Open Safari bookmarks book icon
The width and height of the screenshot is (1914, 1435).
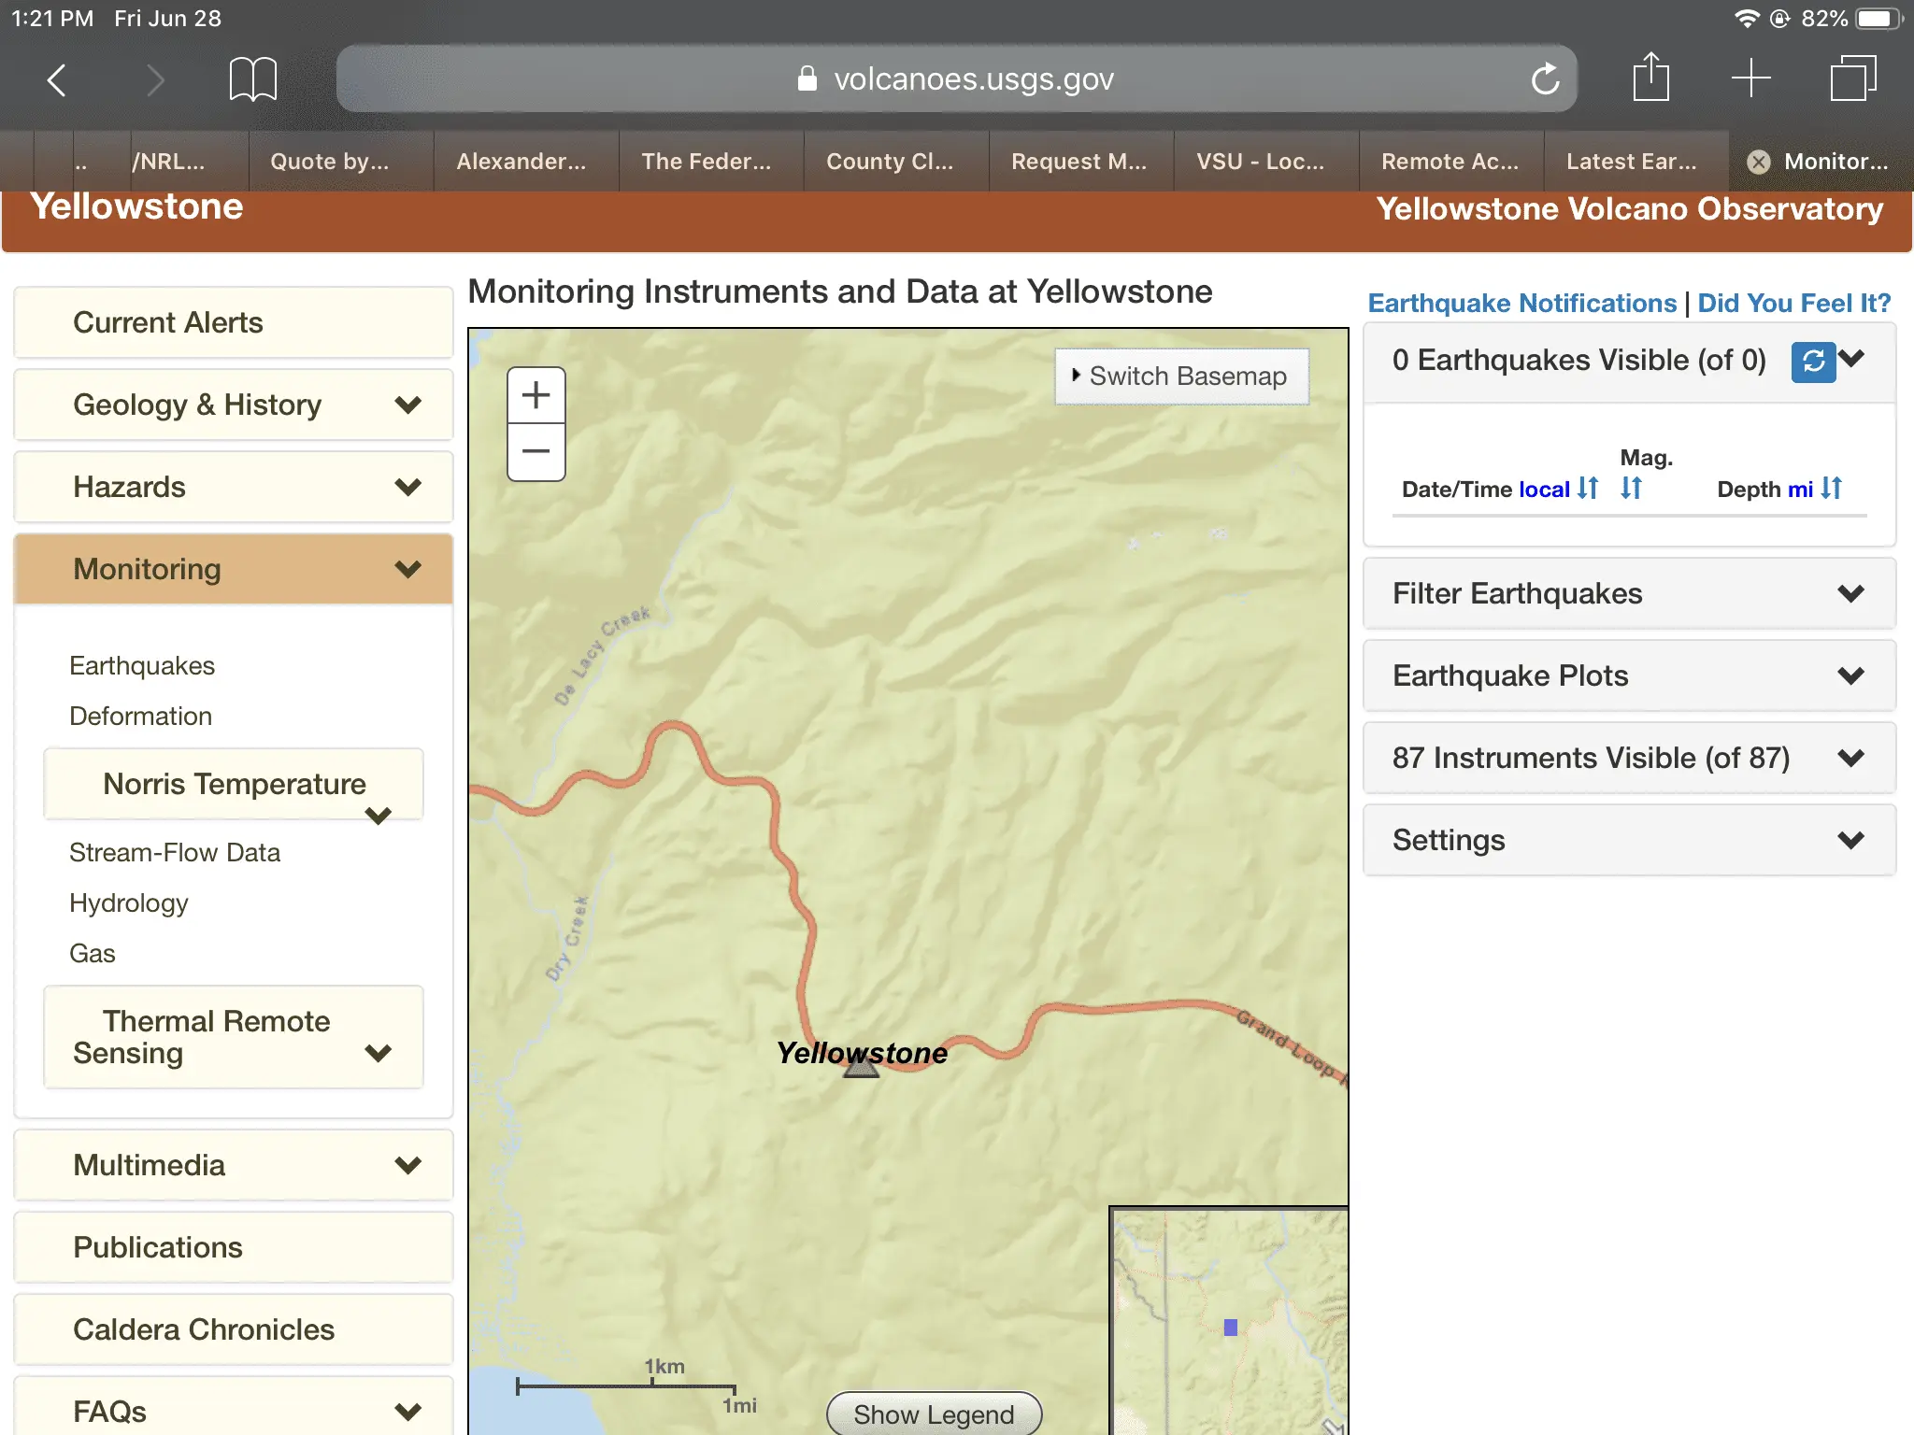tap(252, 79)
